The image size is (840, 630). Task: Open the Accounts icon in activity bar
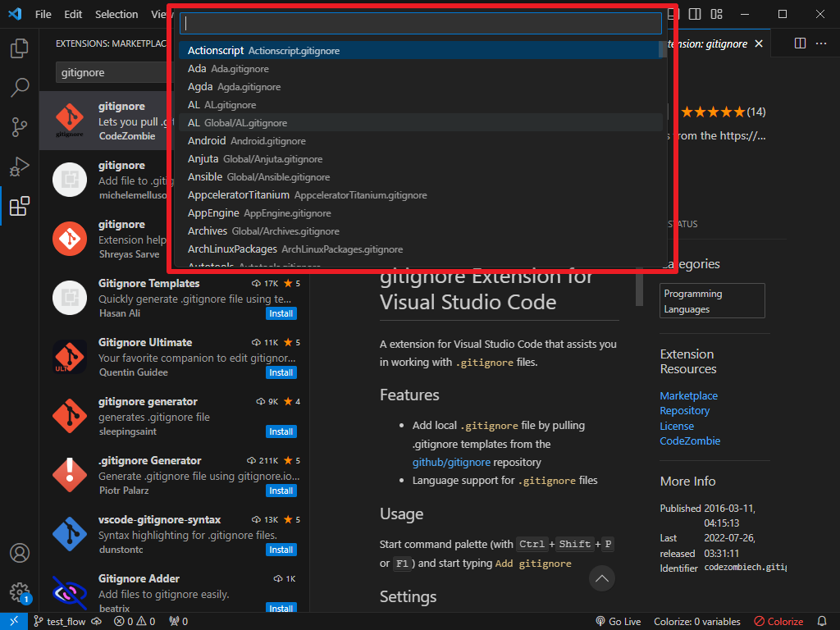tap(20, 553)
